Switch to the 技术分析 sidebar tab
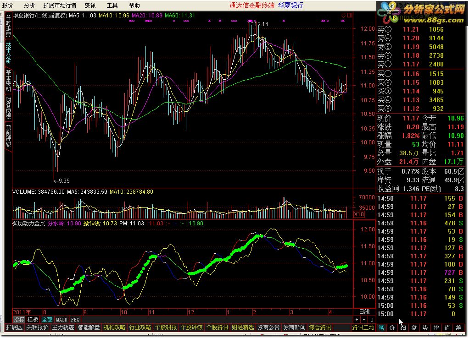Image resolution: width=469 pixels, height=338 pixels. (x=8, y=53)
